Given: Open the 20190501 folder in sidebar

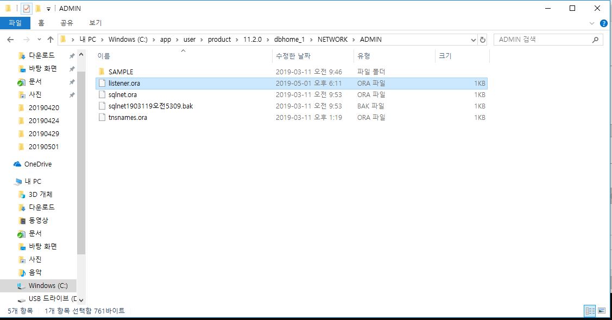Looking at the screenshot, I should (x=43, y=147).
